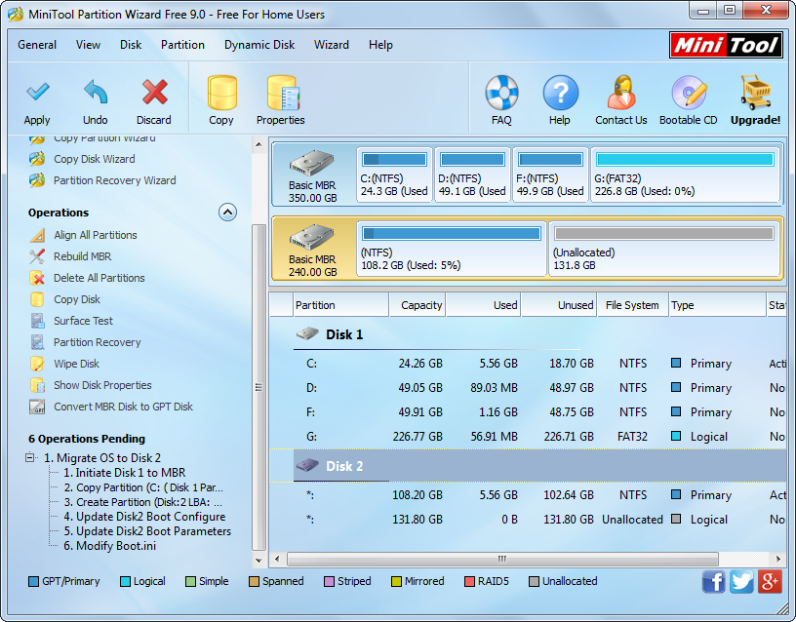Screen dimensions: 796x622
Task: Select the 350.00 GB Basic MBR disk icon
Action: point(312,164)
